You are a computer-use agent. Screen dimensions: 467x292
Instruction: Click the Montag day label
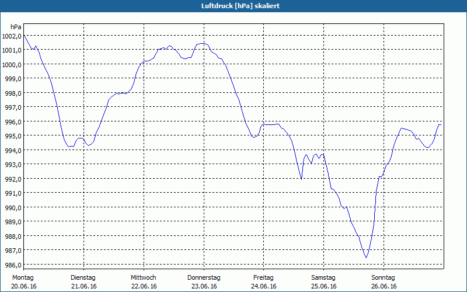pyautogui.click(x=23, y=278)
